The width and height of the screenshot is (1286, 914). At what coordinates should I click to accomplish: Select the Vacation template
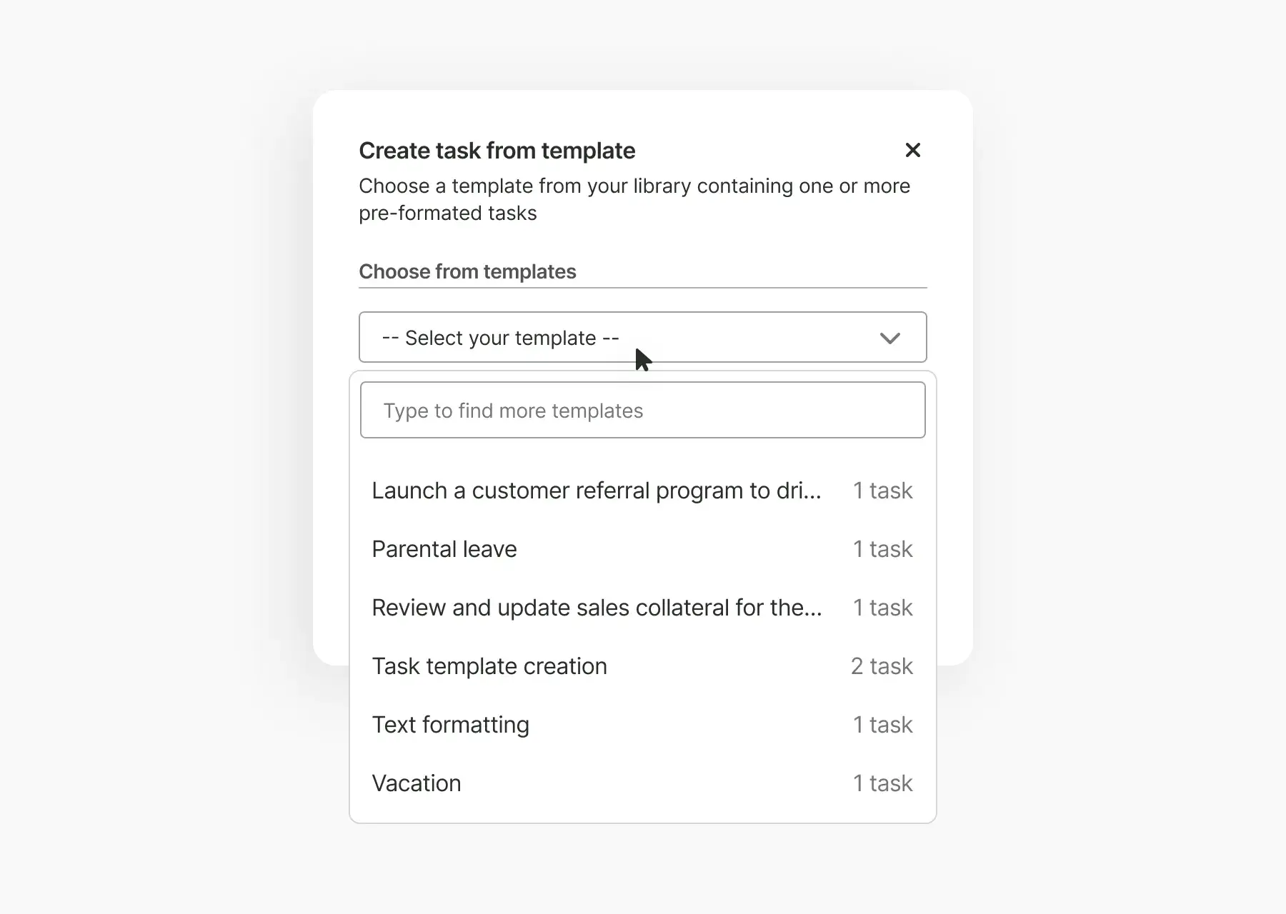click(417, 783)
